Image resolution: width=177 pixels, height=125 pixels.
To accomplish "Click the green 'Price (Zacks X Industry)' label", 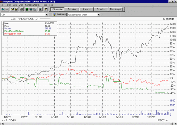I will (x=15, y=31).
